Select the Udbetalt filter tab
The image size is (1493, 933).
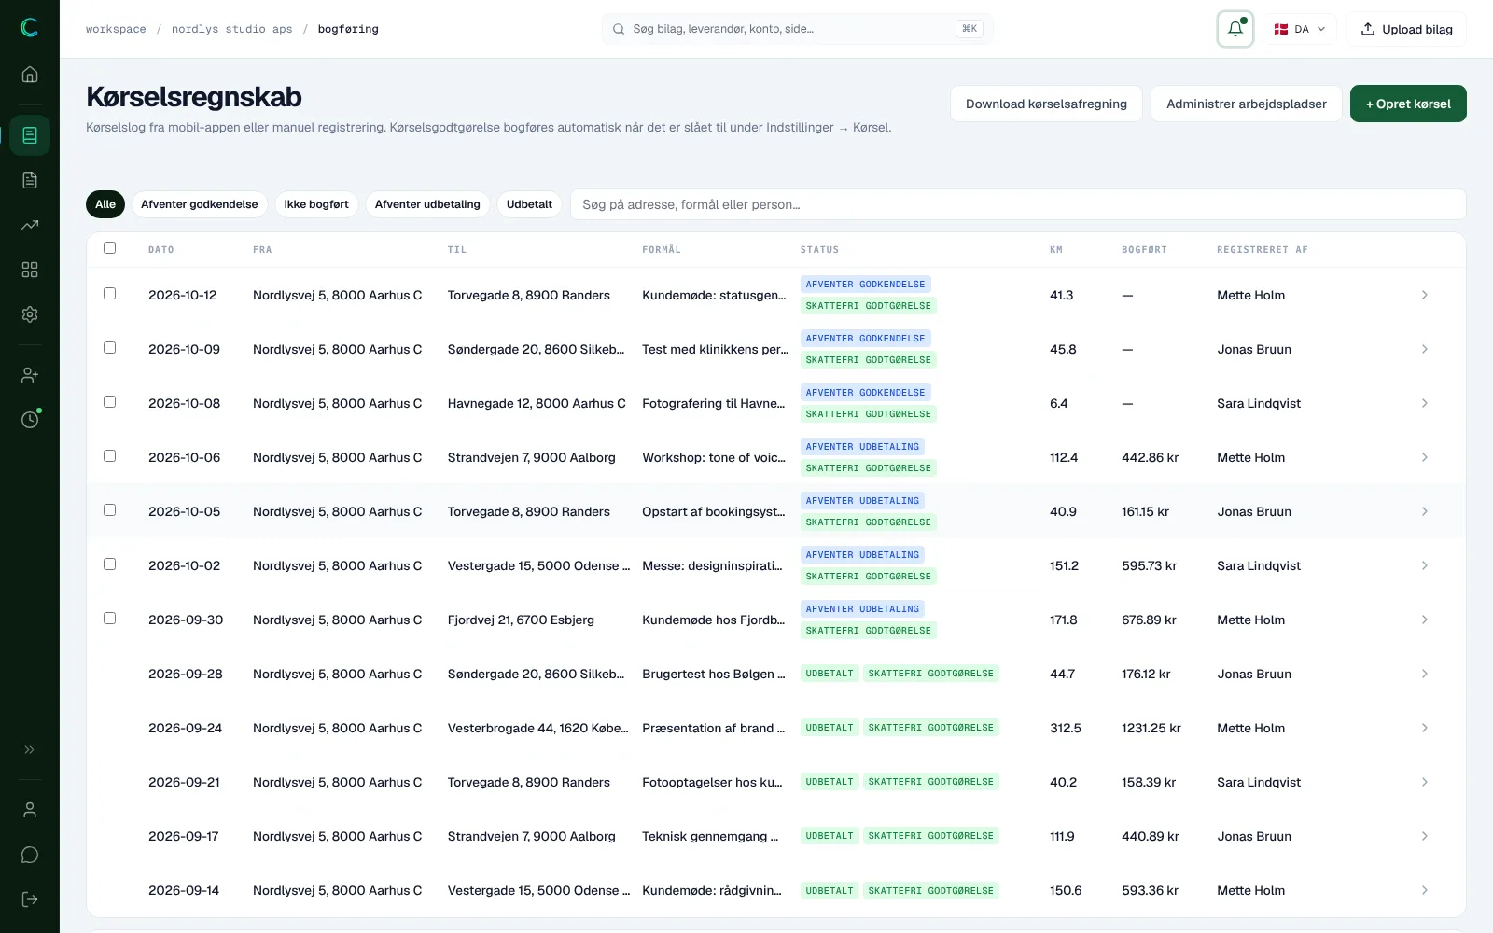click(x=529, y=204)
